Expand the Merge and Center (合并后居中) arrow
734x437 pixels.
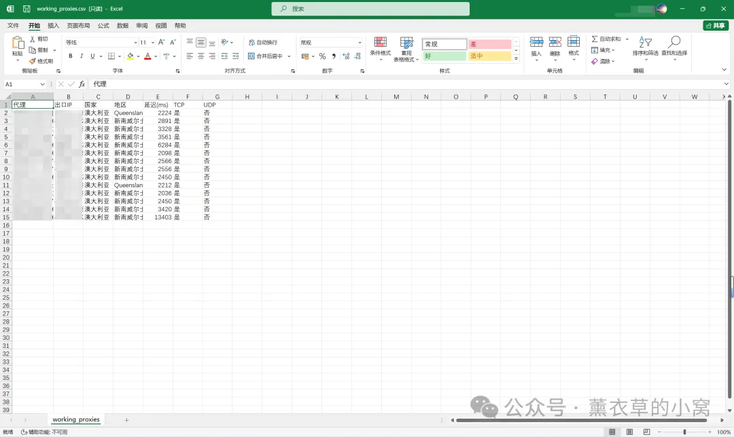coord(289,56)
